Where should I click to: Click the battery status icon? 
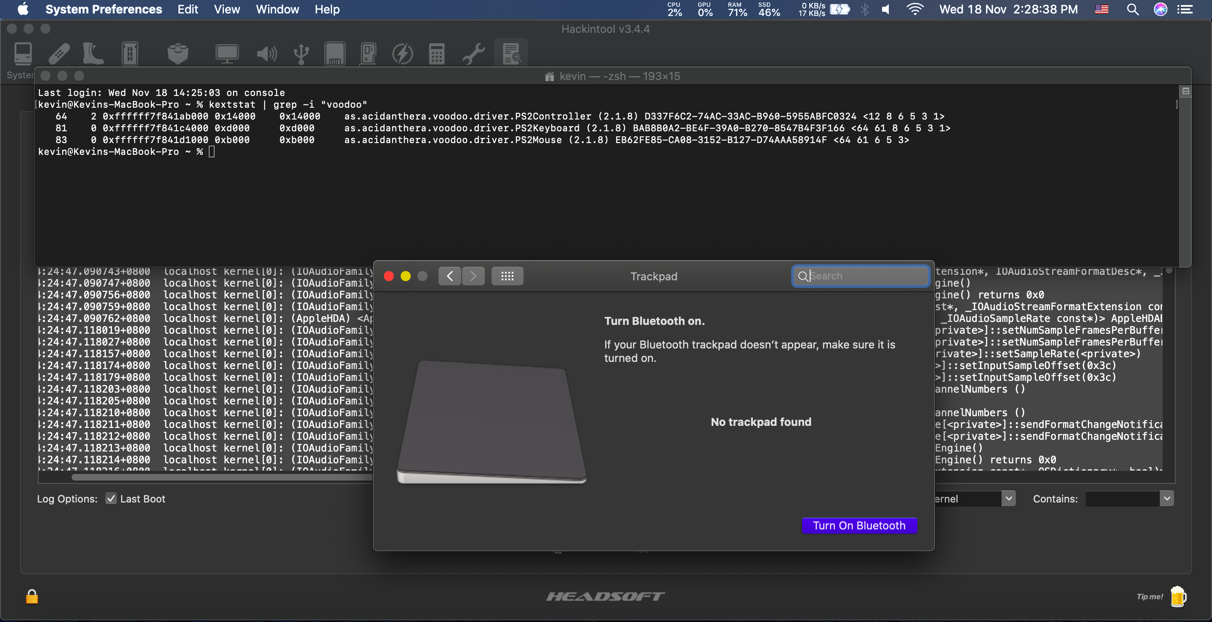[x=840, y=9]
